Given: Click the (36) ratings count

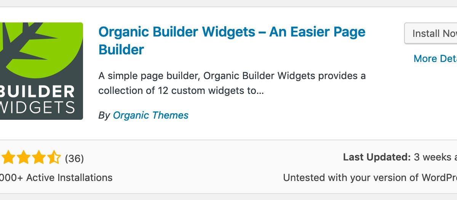Looking at the screenshot, I should coord(75,158).
